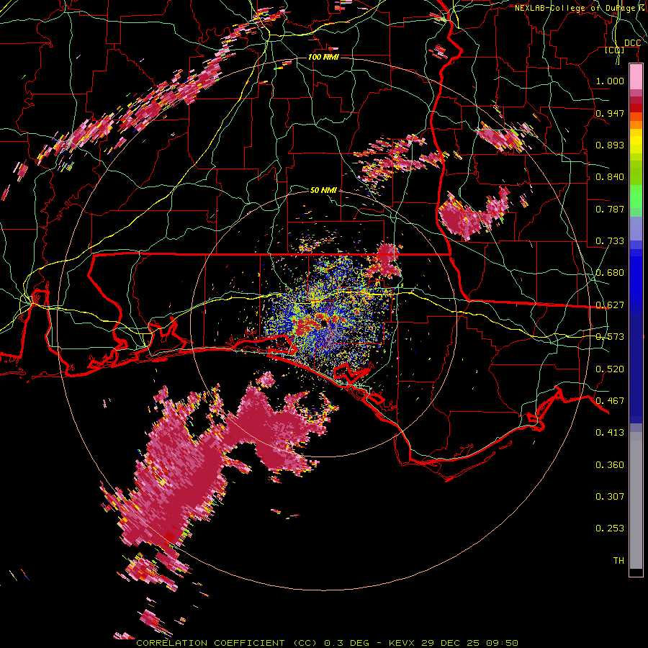Click the 100 NMI range ring label
This screenshot has height=648, width=648.
(323, 57)
